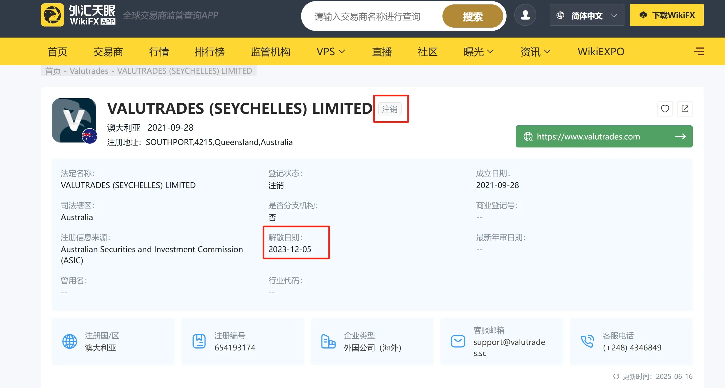The width and height of the screenshot is (725, 388).
Task: Click the VALUTRADES (SEYCHELLES) LIMITED page heading
Action: (x=240, y=109)
